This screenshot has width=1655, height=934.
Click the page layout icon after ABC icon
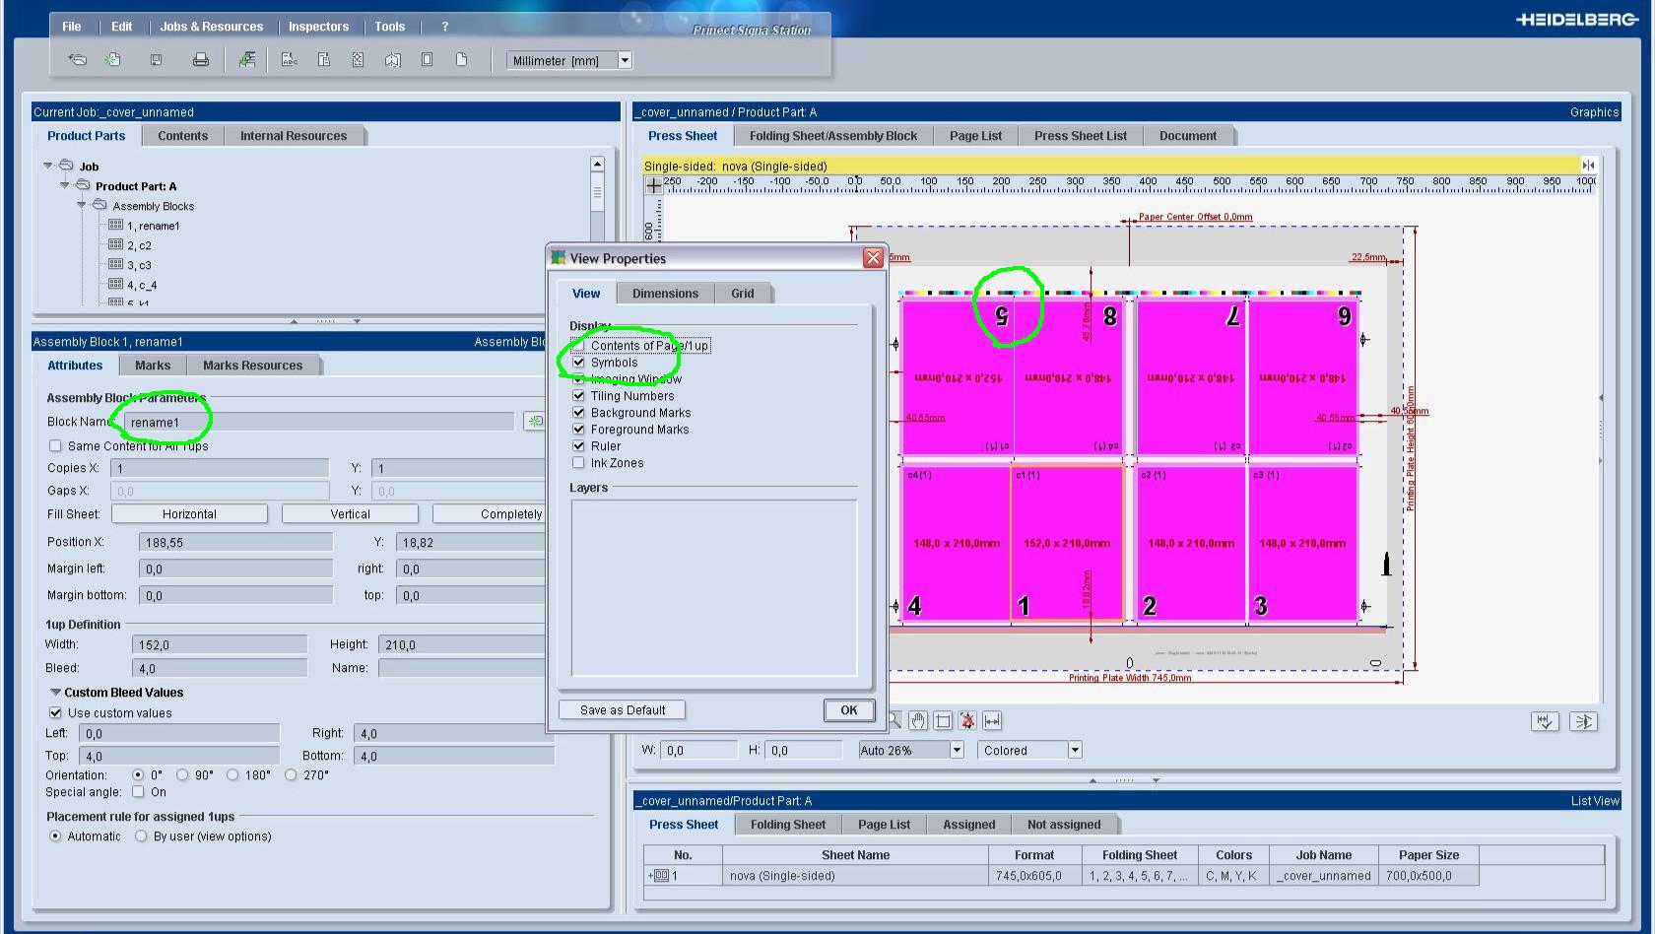323,60
